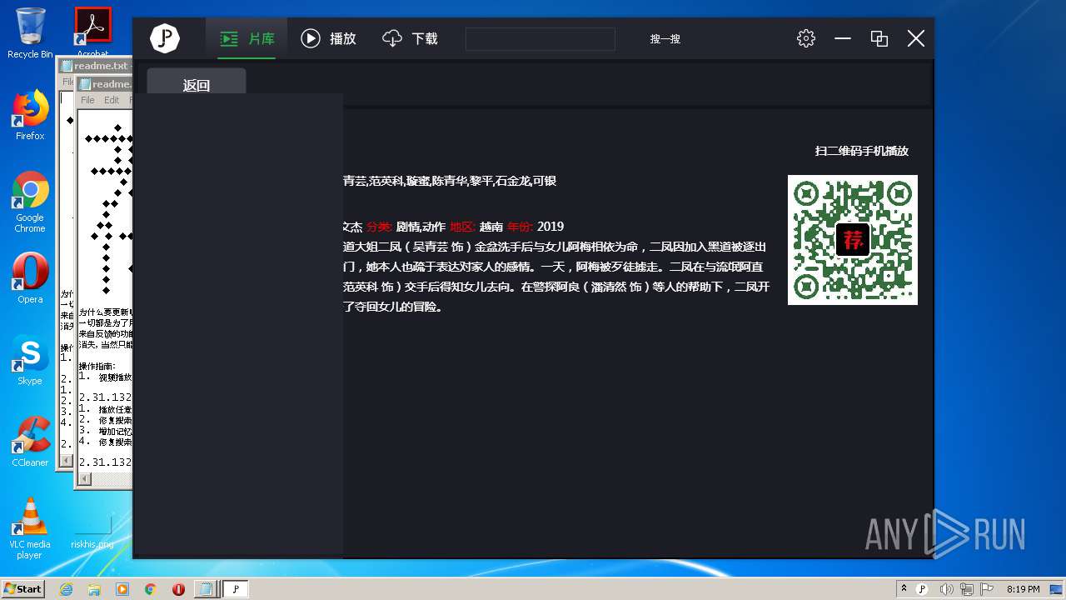Screen dimensions: 1066x600
Task: Click the QR code image
Action: 853,240
